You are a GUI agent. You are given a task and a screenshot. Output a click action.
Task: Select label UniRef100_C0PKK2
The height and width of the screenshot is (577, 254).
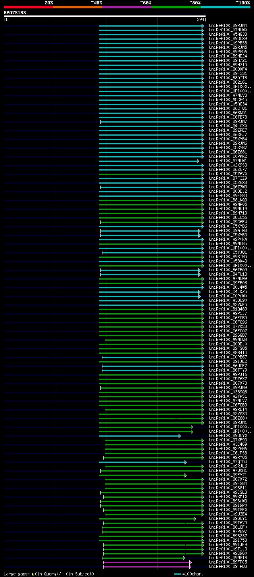pyautogui.click(x=228, y=156)
